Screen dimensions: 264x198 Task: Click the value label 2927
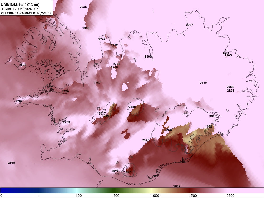pyautogui.click(x=226, y=53)
